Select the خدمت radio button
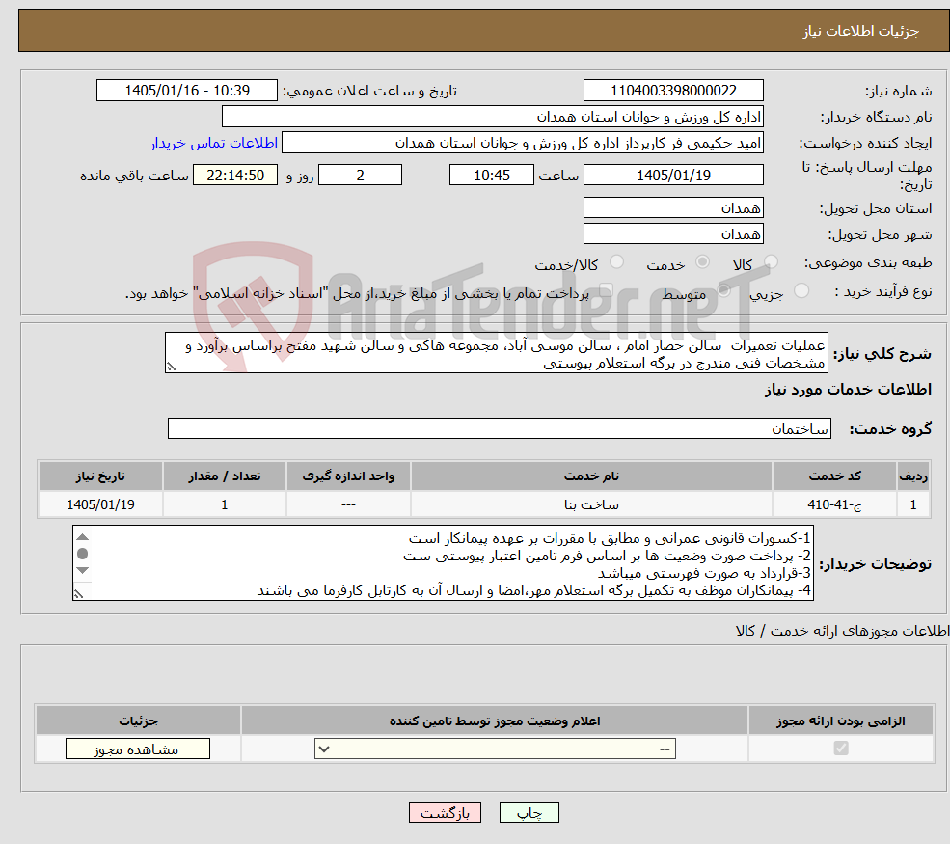 (702, 261)
